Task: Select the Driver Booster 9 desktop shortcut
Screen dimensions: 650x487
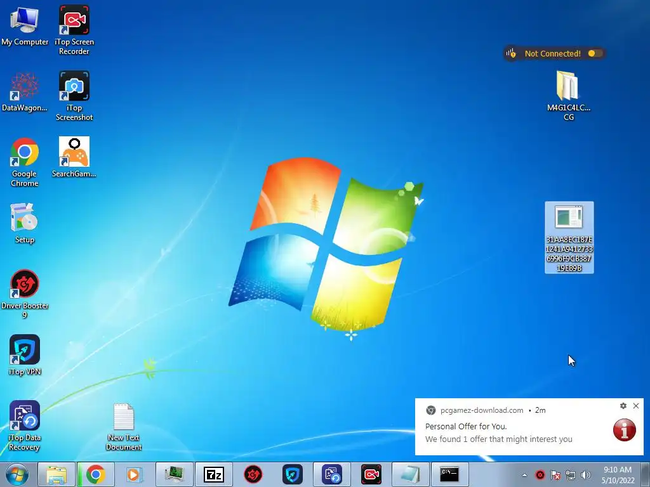Action: [x=25, y=294]
